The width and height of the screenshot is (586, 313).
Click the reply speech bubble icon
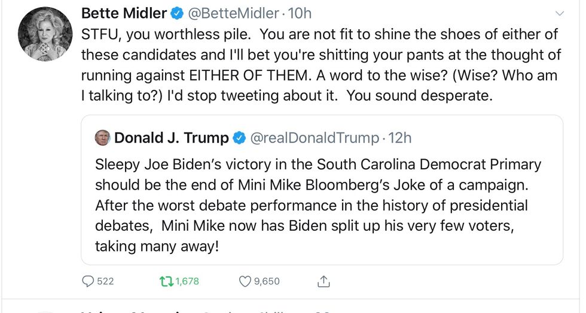(x=88, y=281)
